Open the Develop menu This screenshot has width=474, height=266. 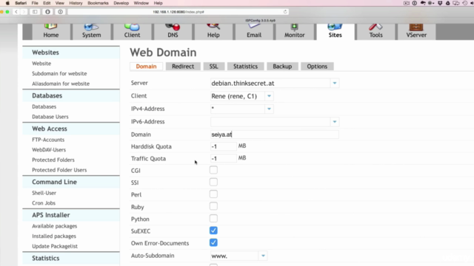tap(121, 3)
